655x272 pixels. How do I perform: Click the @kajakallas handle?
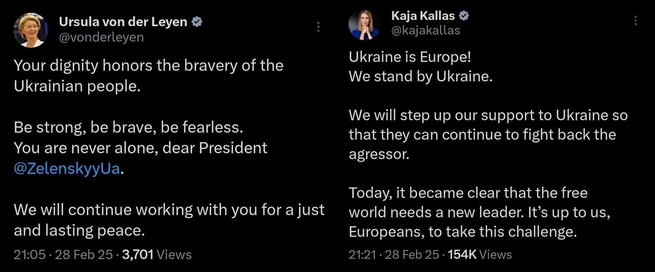coord(425,30)
